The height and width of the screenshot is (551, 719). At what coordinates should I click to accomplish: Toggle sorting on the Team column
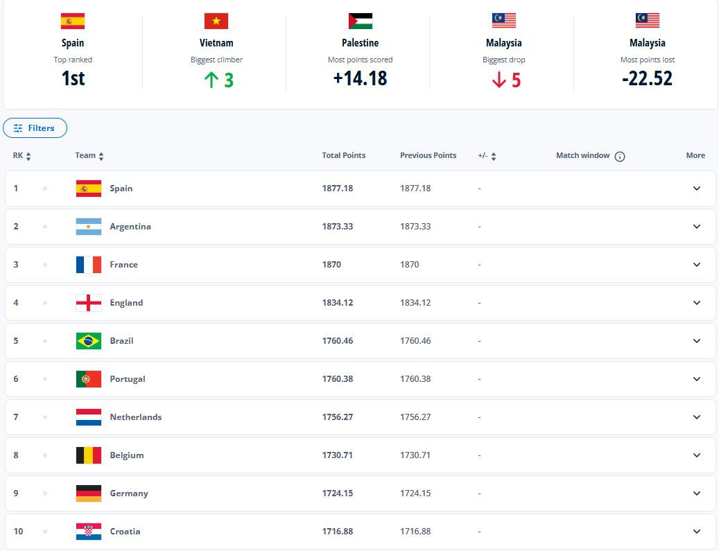[103, 156]
